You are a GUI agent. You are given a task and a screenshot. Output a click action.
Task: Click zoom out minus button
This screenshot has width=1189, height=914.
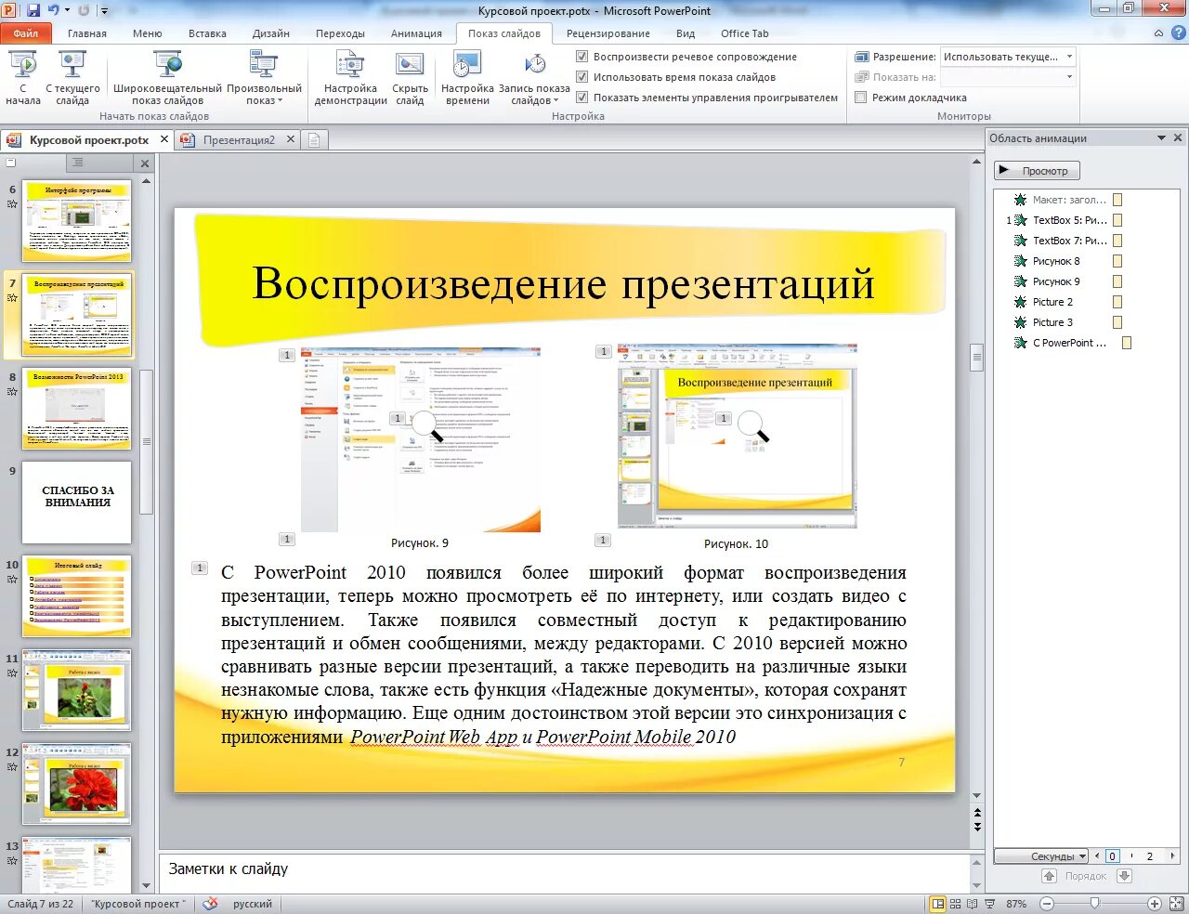tap(1047, 904)
